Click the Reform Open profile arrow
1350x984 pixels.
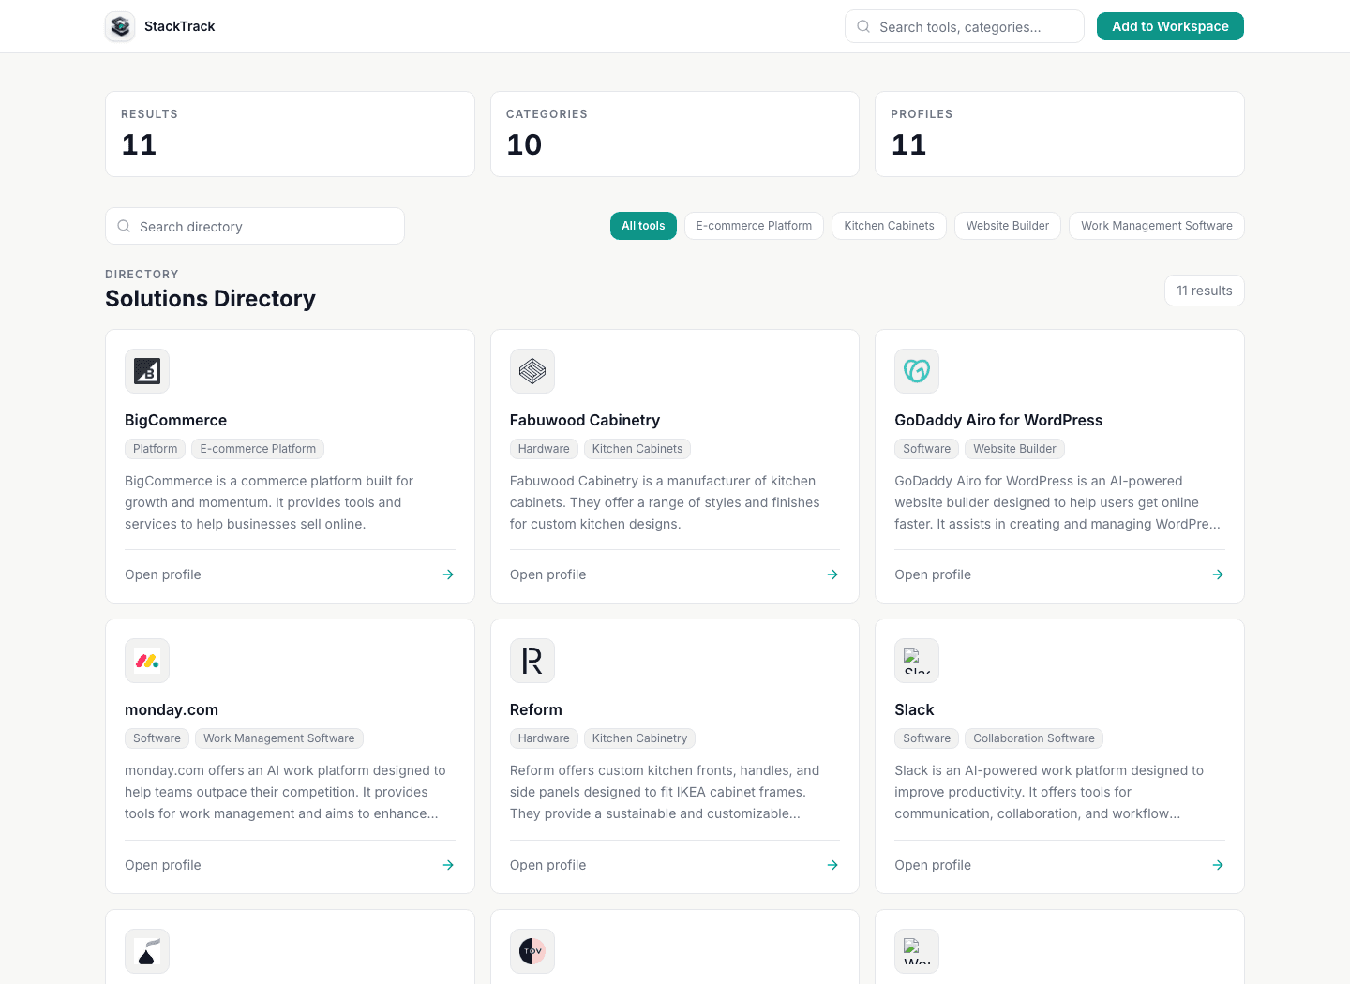[832, 865]
